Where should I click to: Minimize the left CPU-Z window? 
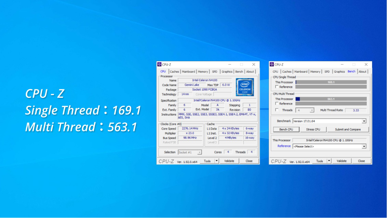230,64
